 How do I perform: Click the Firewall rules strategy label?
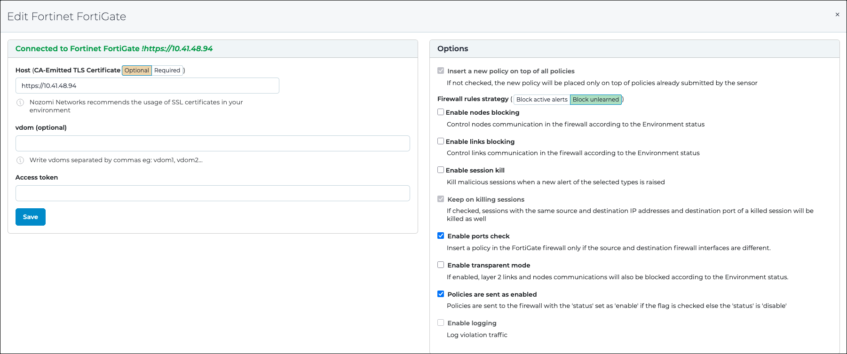(x=473, y=99)
